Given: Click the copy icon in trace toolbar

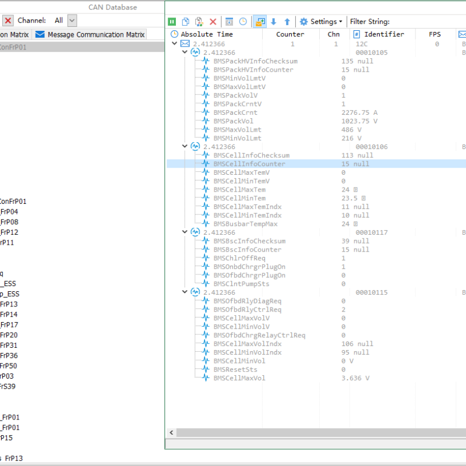Looking at the screenshot, I should click(186, 22).
